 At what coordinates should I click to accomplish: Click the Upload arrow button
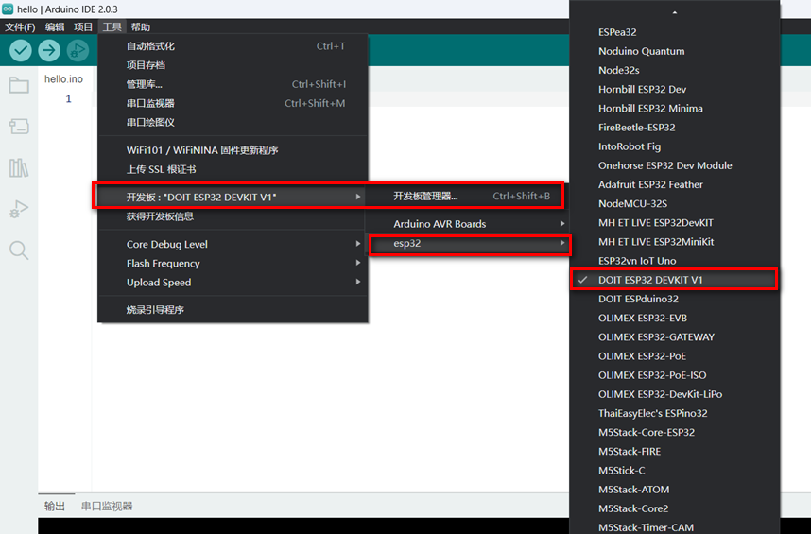[x=49, y=50]
